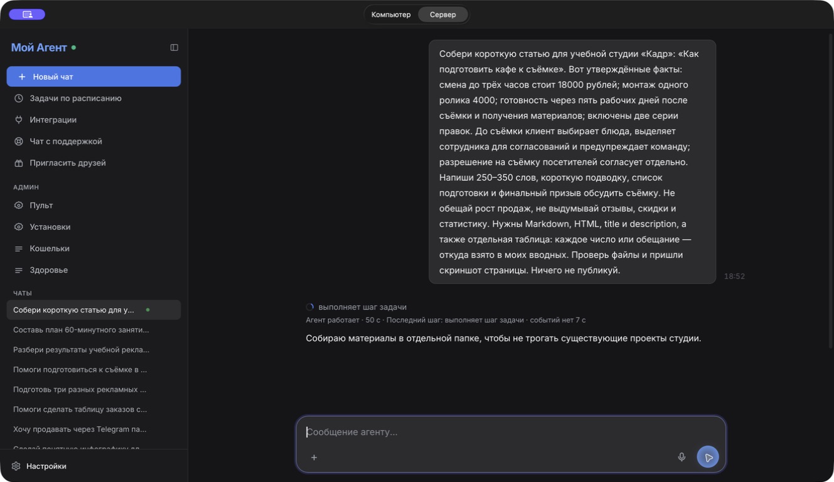This screenshot has height=482, width=834.
Task: Click the eye icon next to Пульт
Action: click(x=19, y=206)
